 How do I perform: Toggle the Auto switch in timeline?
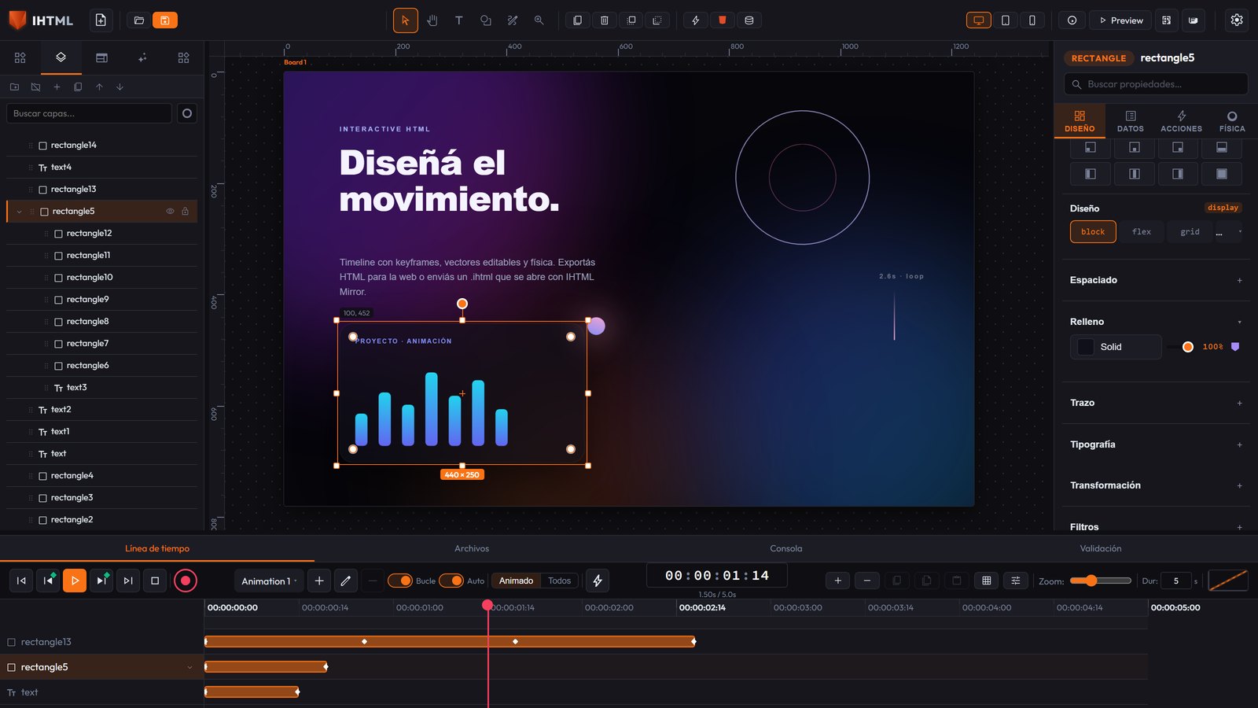[x=451, y=581]
